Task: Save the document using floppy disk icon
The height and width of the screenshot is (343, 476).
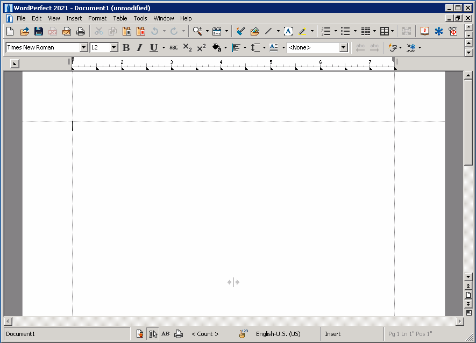Action: pyautogui.click(x=39, y=31)
